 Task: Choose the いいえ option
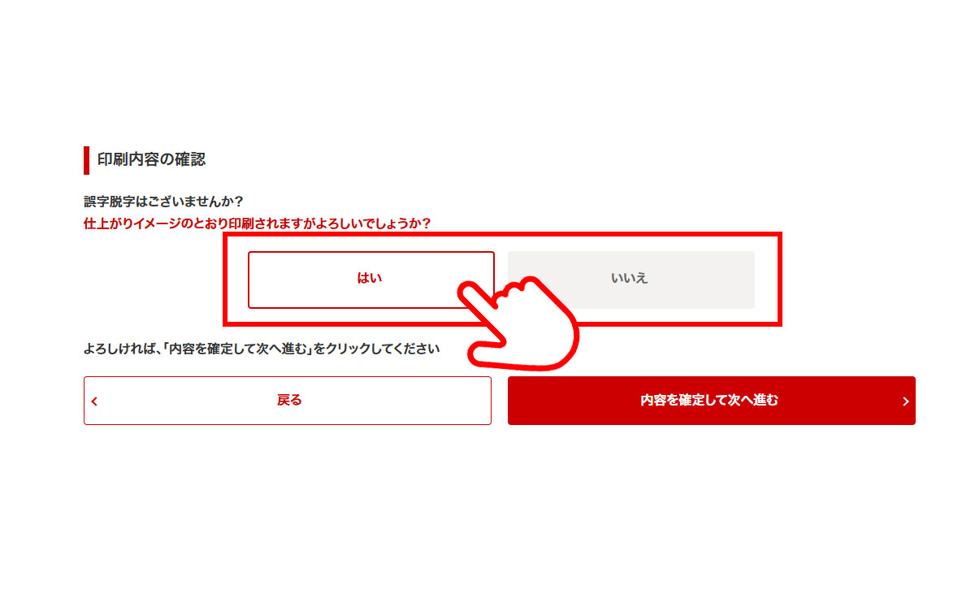[630, 280]
